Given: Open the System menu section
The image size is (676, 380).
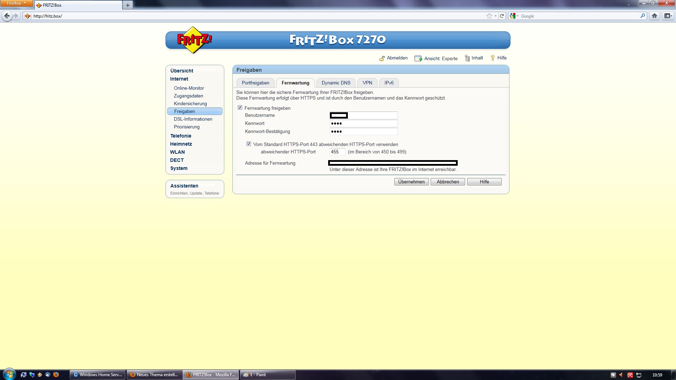Looking at the screenshot, I should [179, 168].
